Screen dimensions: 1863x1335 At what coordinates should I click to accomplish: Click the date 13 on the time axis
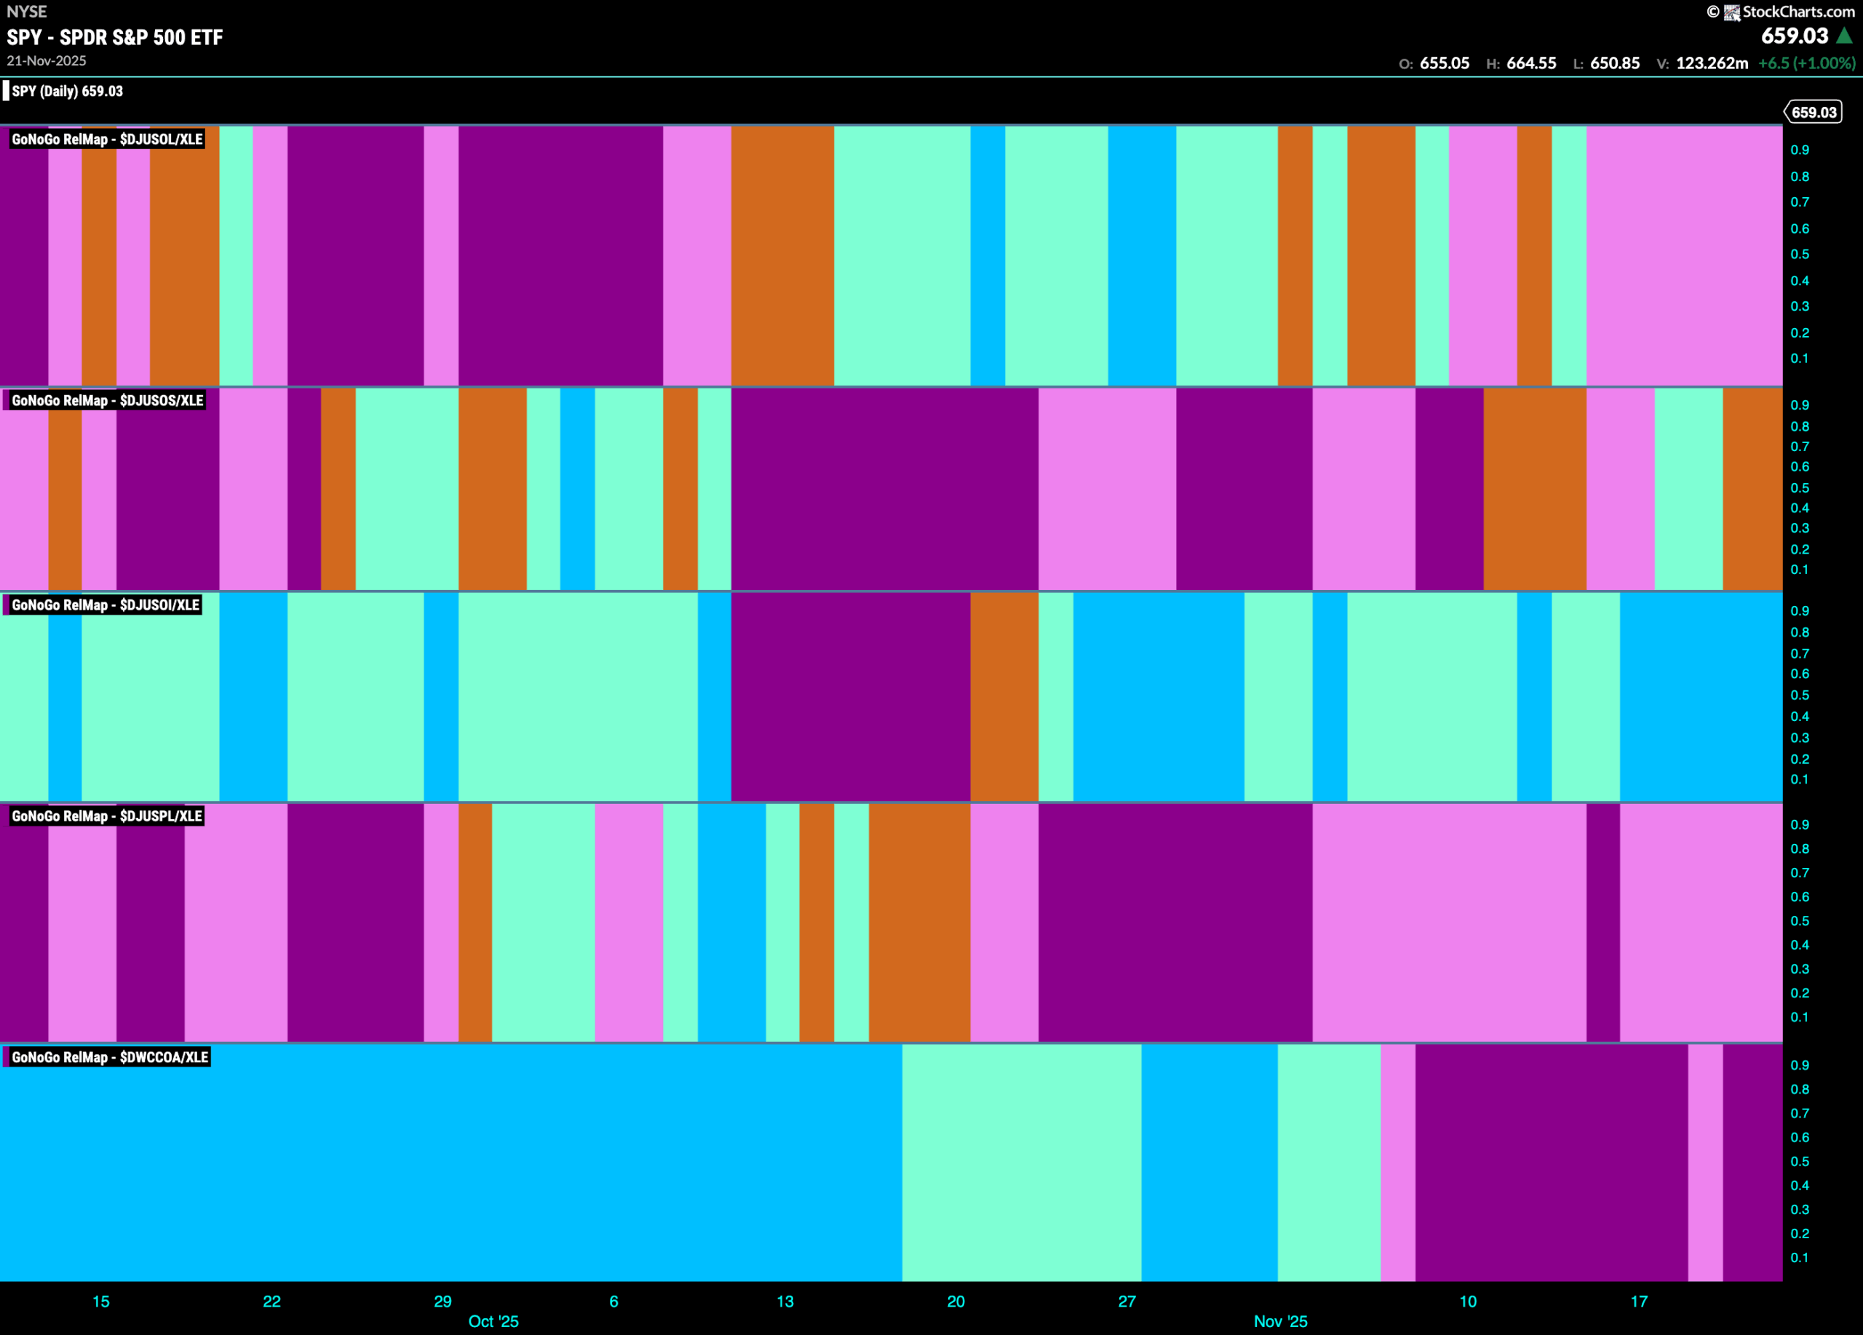(x=785, y=1302)
